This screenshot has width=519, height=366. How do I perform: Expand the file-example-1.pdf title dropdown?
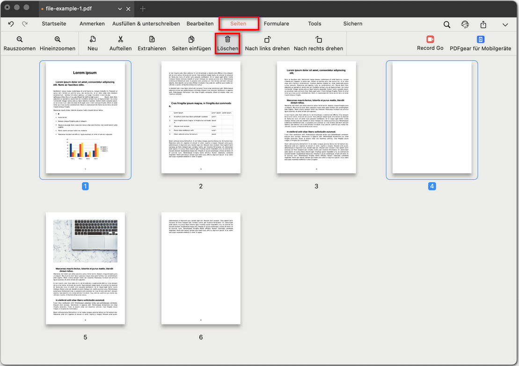point(120,8)
